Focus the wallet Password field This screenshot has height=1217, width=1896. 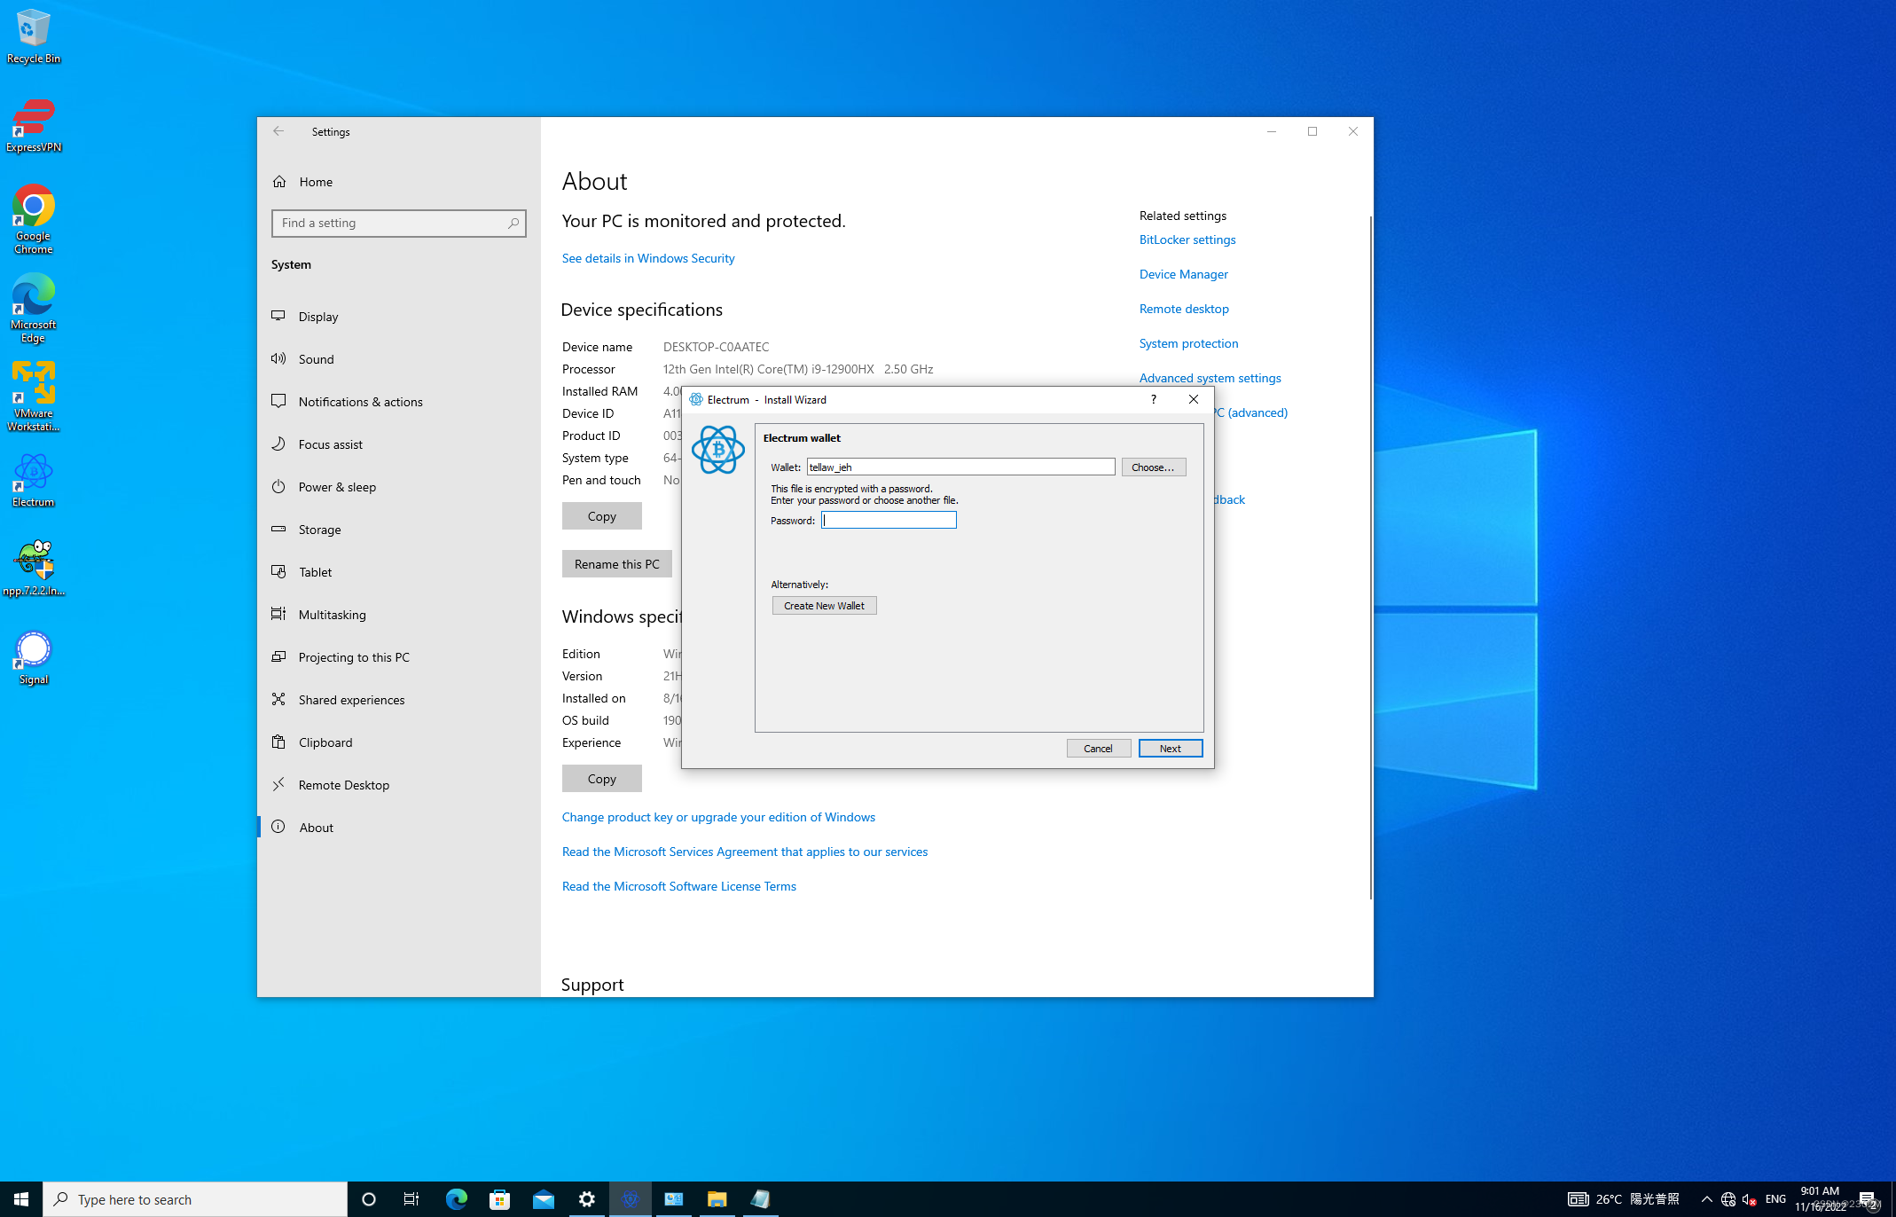pyautogui.click(x=889, y=521)
